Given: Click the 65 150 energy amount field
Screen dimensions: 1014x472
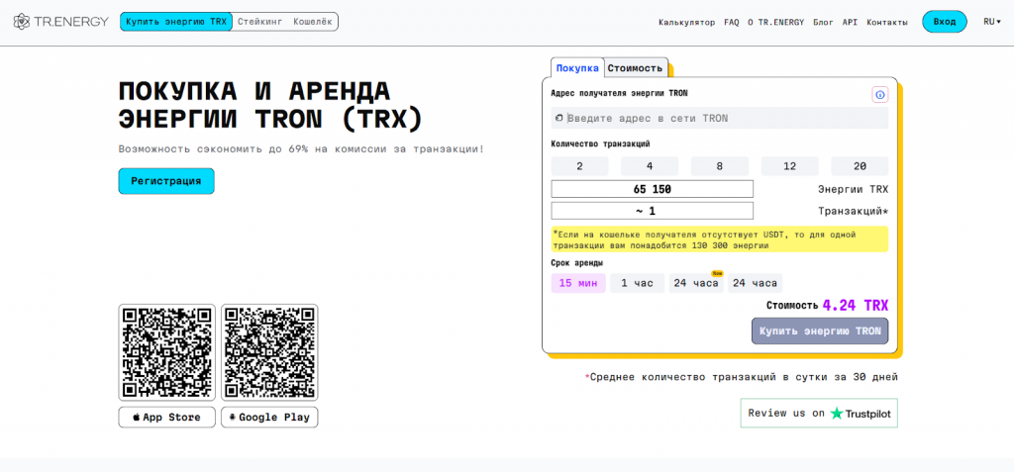Looking at the screenshot, I should pyautogui.click(x=652, y=189).
